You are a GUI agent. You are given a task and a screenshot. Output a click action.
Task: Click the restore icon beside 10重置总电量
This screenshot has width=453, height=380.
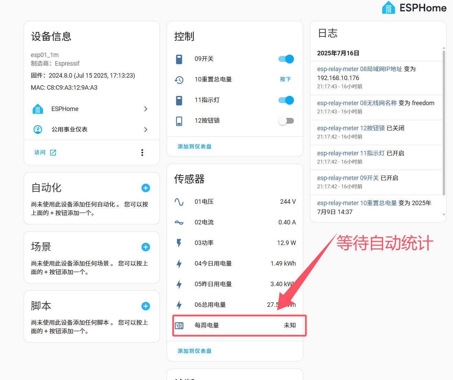pos(179,80)
